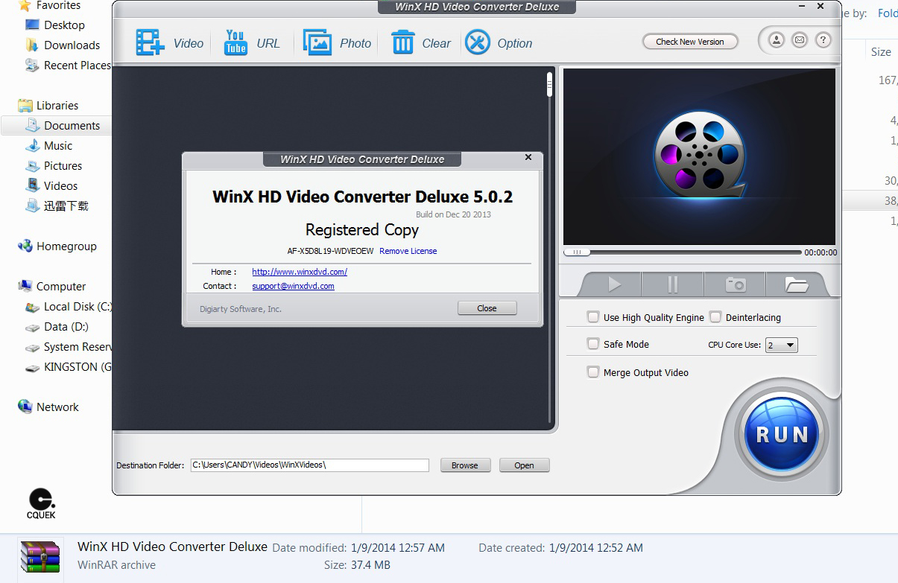Open System Reserved drive
This screenshot has width=898, height=583.
coord(69,346)
